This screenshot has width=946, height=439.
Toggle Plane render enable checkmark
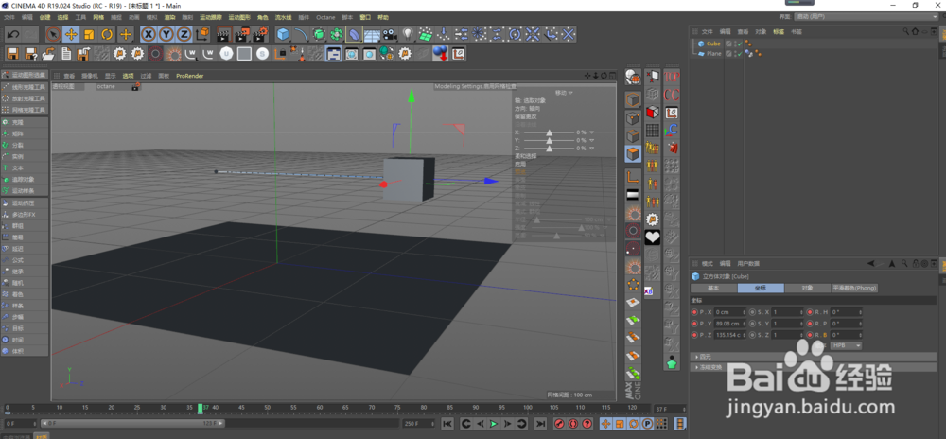point(739,54)
